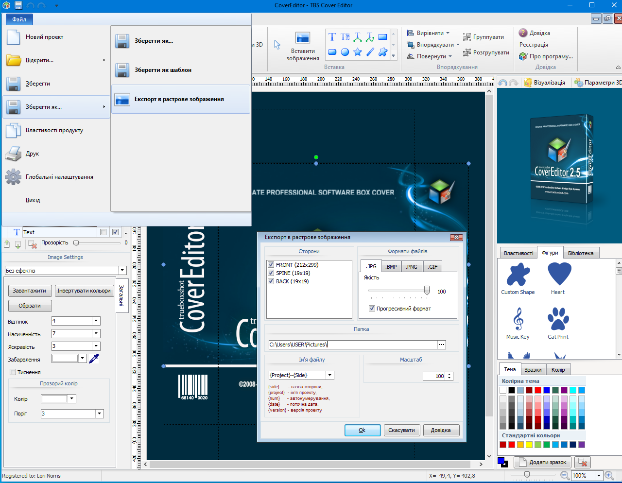Click the Вставити зображення image icon

coord(303,38)
